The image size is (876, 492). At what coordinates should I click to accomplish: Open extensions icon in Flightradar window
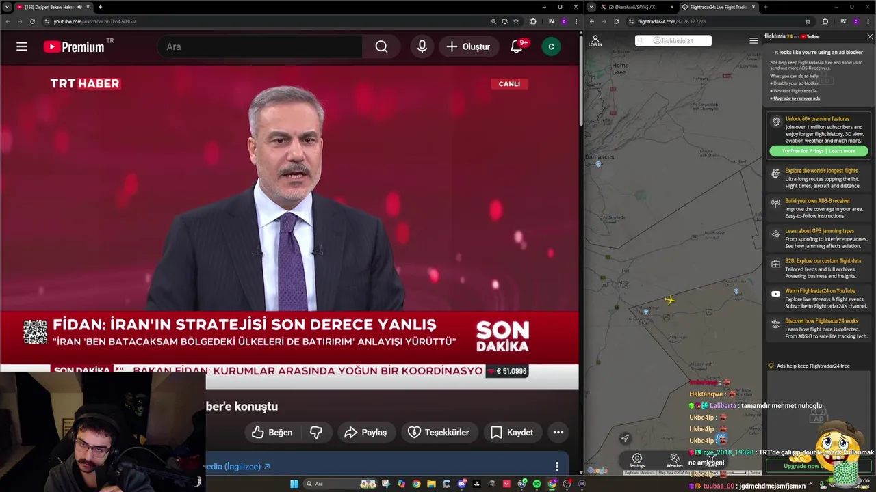825,21
